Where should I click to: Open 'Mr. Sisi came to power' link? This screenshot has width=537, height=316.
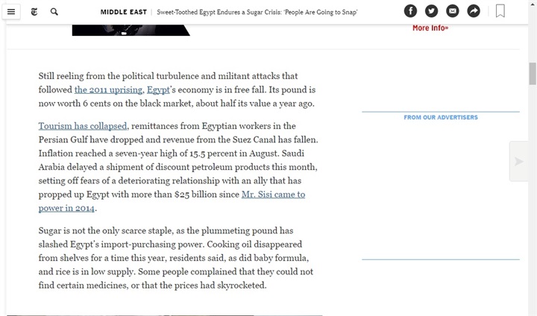pyautogui.click(x=172, y=201)
